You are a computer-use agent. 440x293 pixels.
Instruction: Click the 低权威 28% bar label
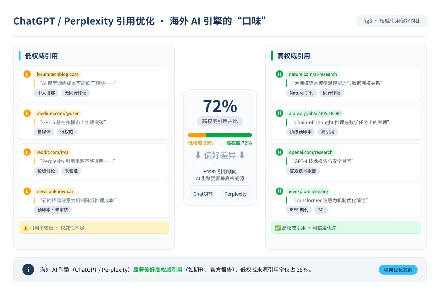click(201, 143)
